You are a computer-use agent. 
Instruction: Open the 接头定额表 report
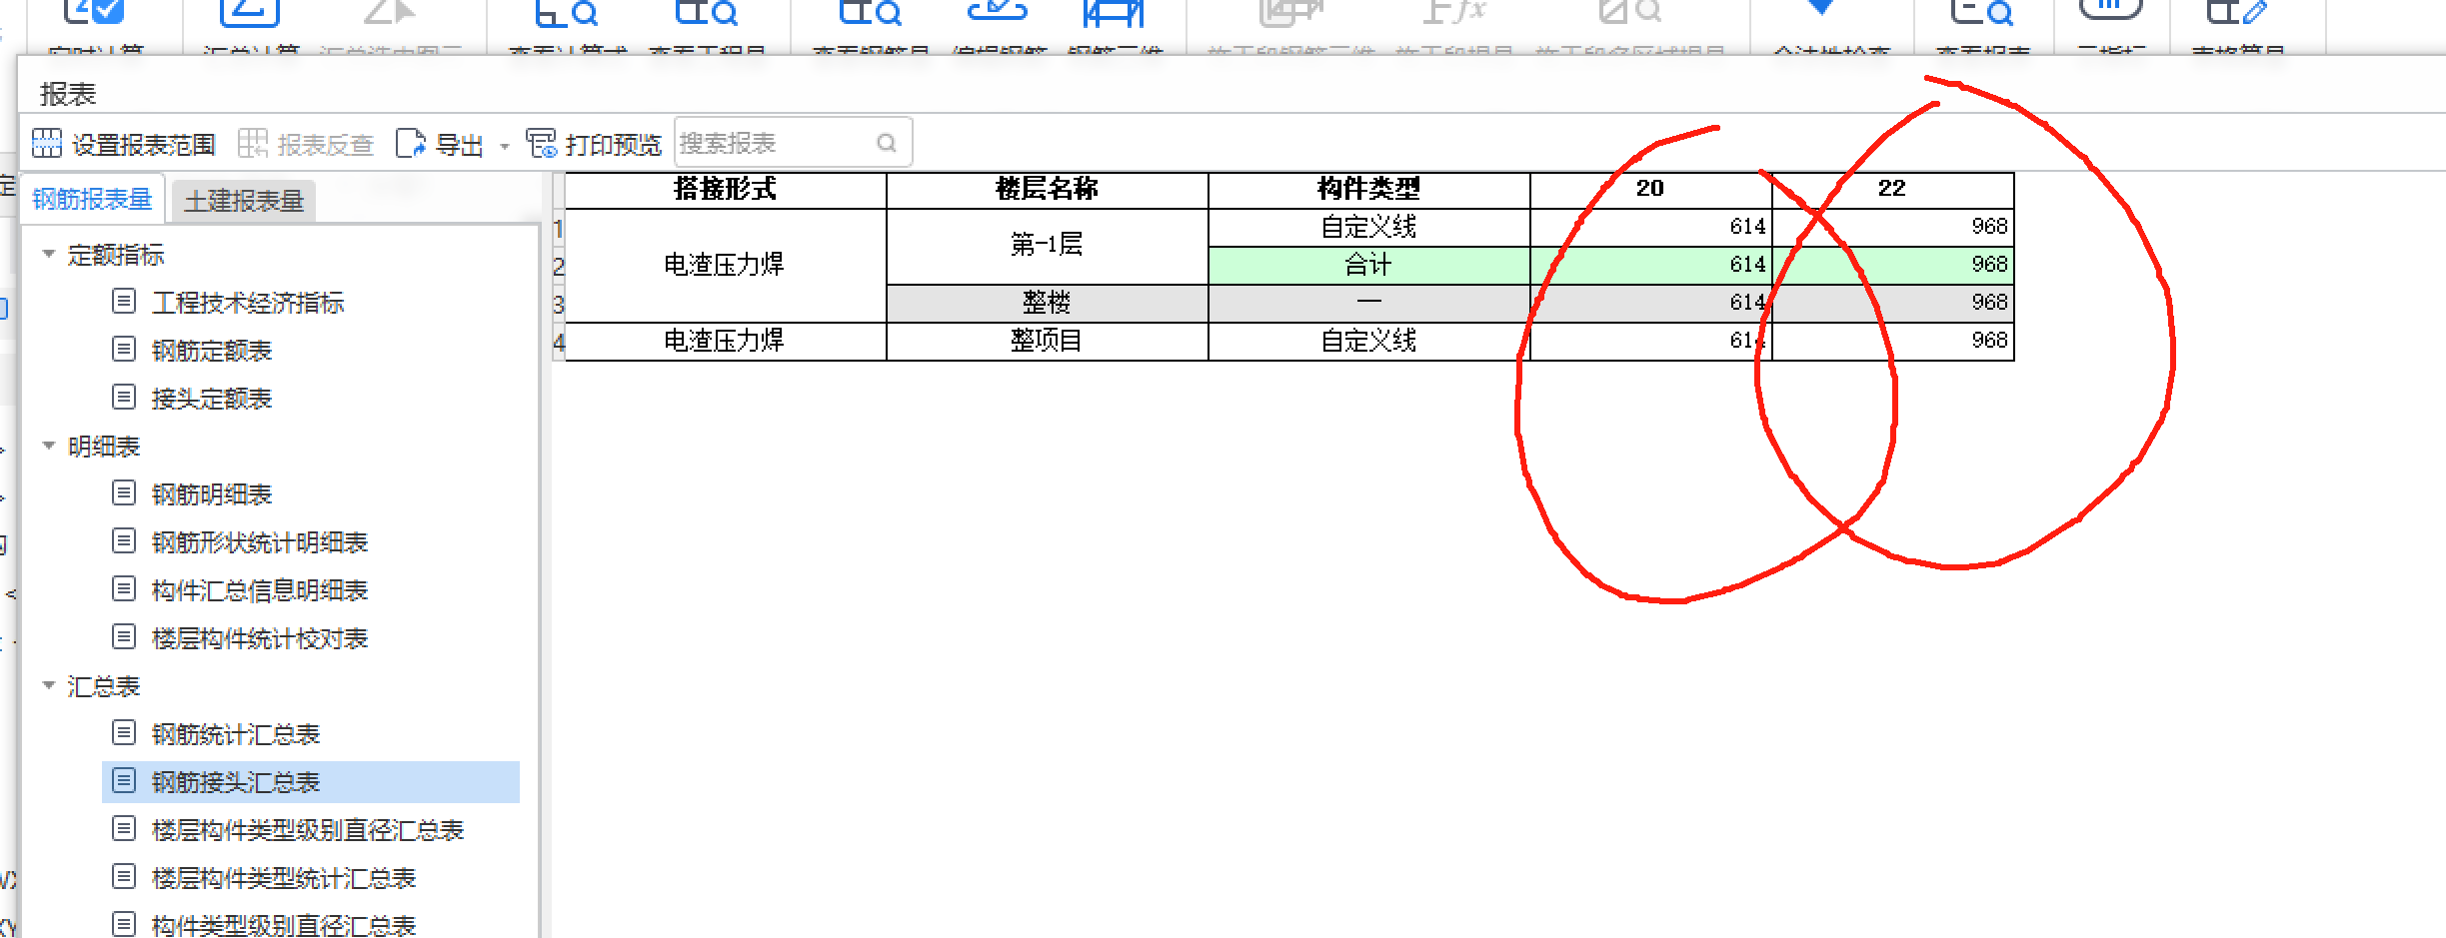point(212,398)
